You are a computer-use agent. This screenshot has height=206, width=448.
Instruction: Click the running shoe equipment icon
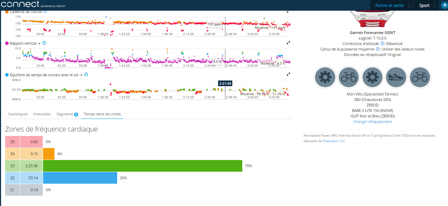coord(396,77)
